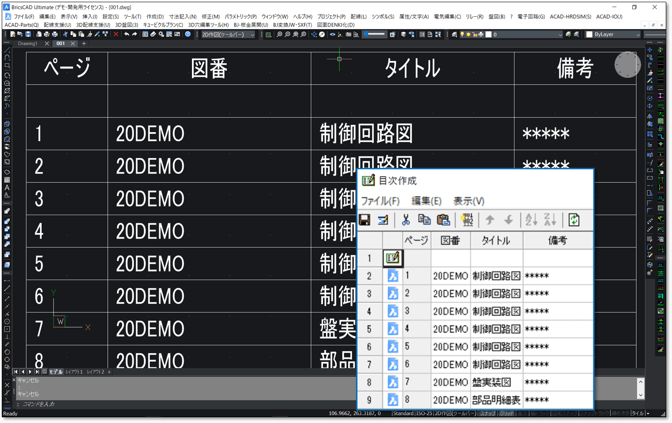The width and height of the screenshot is (672, 423).
Task: Click the save icon in BricsCAD toolbar
Action: click(28, 34)
